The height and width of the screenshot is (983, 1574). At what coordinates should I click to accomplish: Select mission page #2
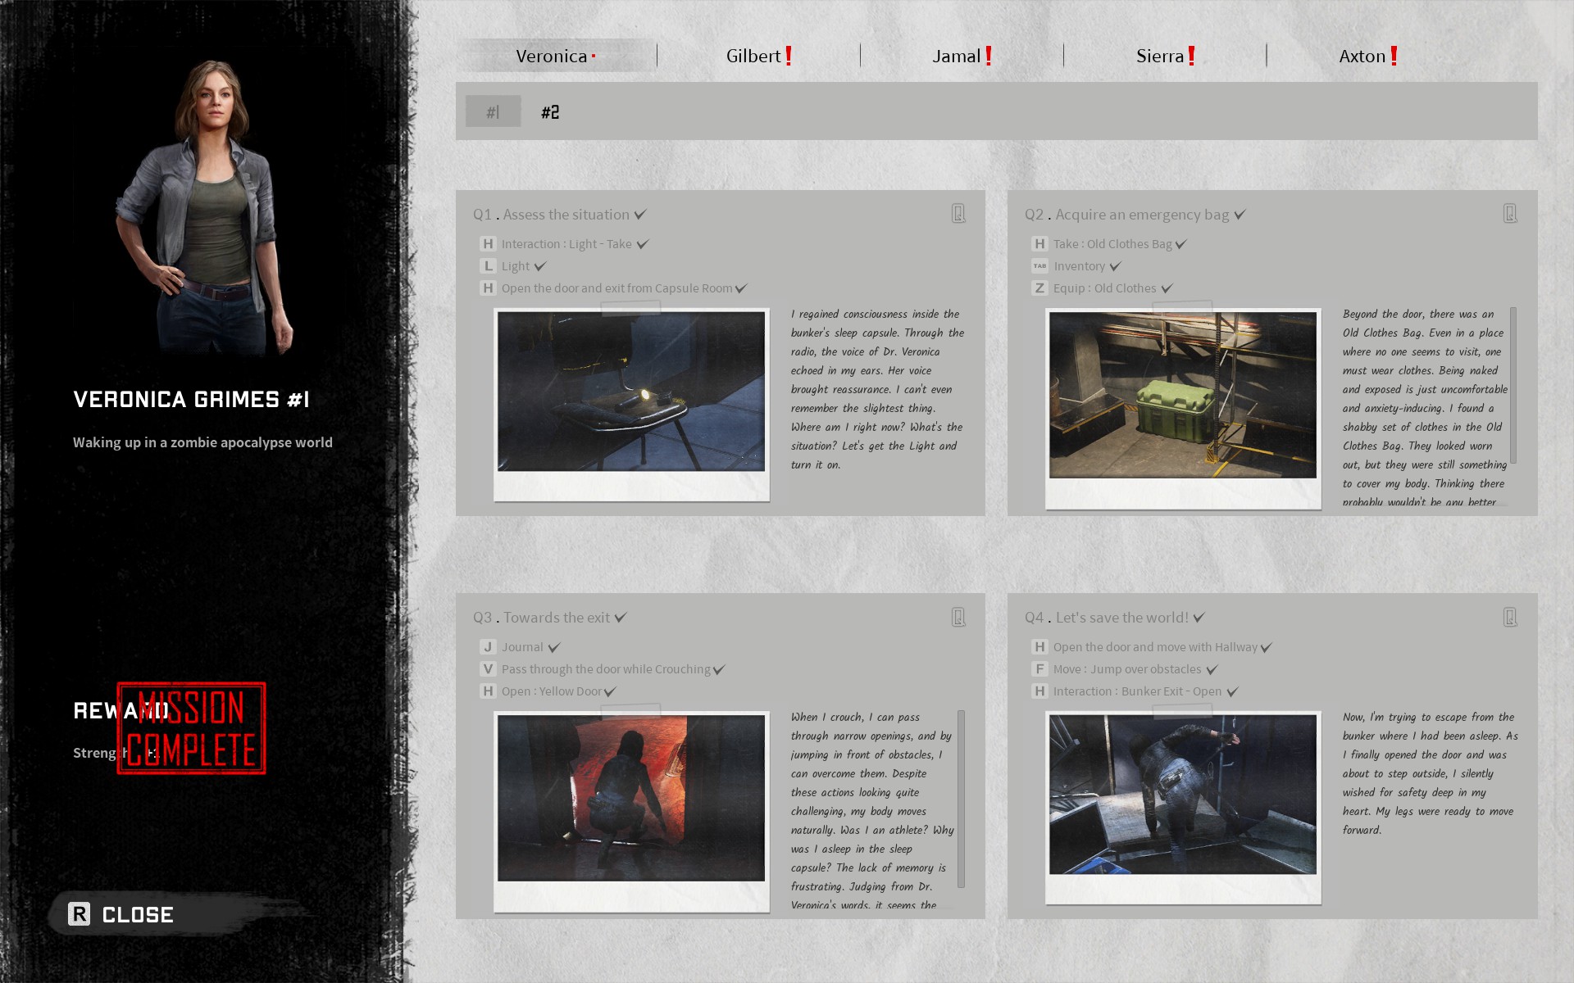(550, 112)
